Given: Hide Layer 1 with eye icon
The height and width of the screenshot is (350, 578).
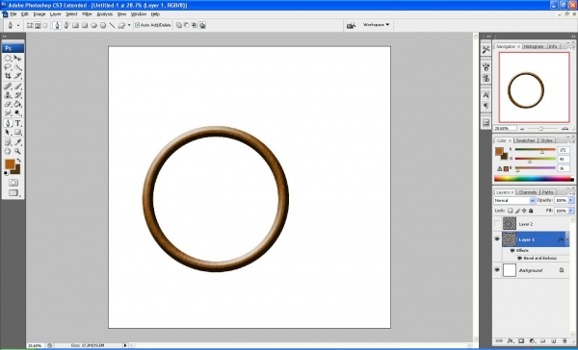Looking at the screenshot, I should (497, 239).
